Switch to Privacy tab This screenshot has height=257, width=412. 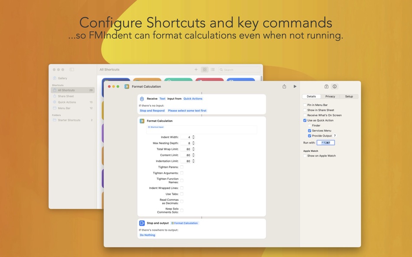[x=330, y=96]
